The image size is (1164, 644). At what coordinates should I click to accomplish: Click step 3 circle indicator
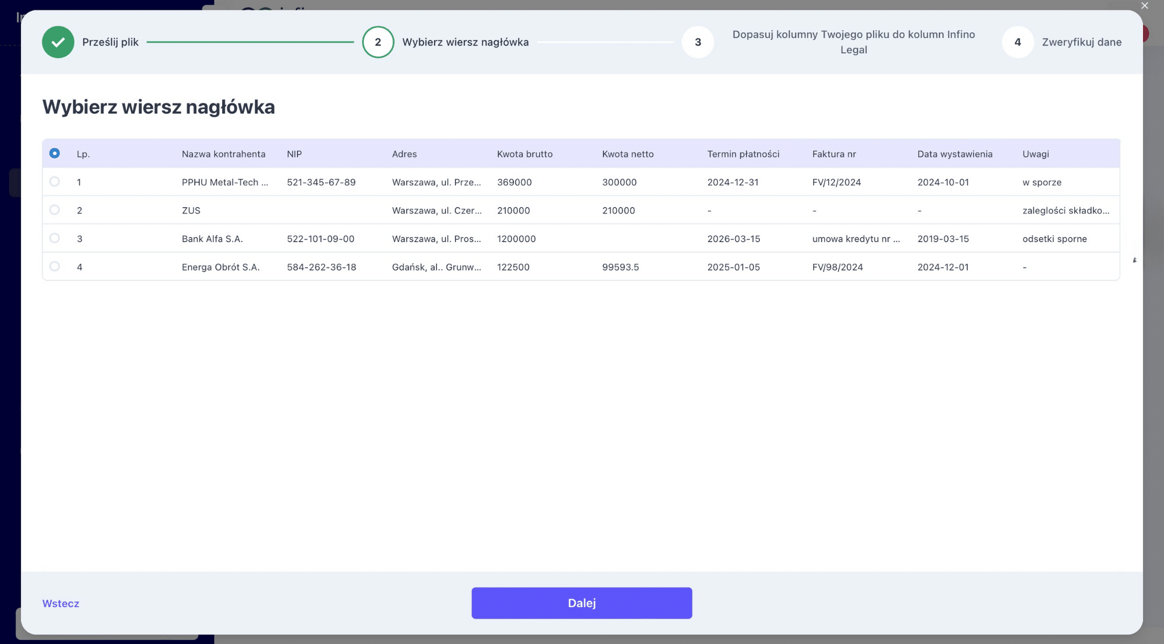tap(698, 42)
